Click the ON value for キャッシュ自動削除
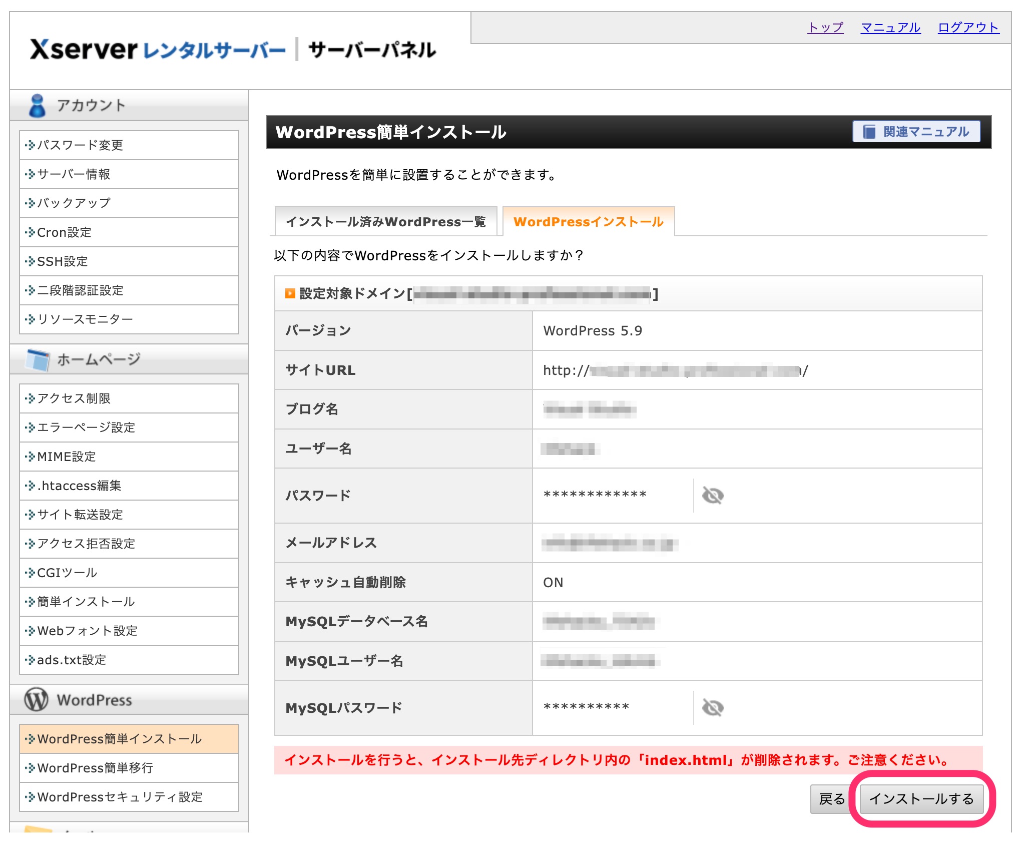The image size is (1021, 853). (x=553, y=583)
